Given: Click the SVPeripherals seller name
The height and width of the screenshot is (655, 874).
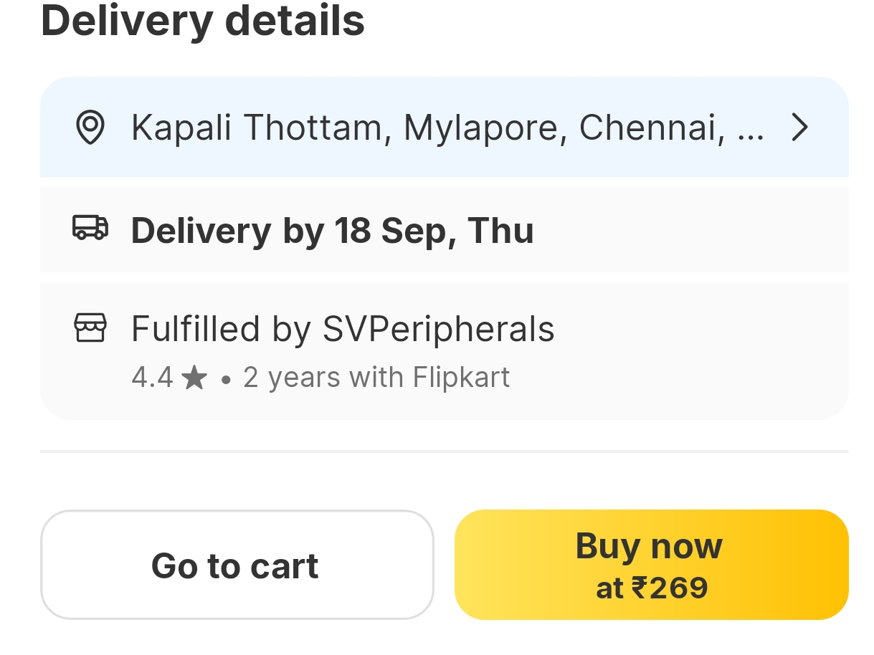Looking at the screenshot, I should (438, 330).
